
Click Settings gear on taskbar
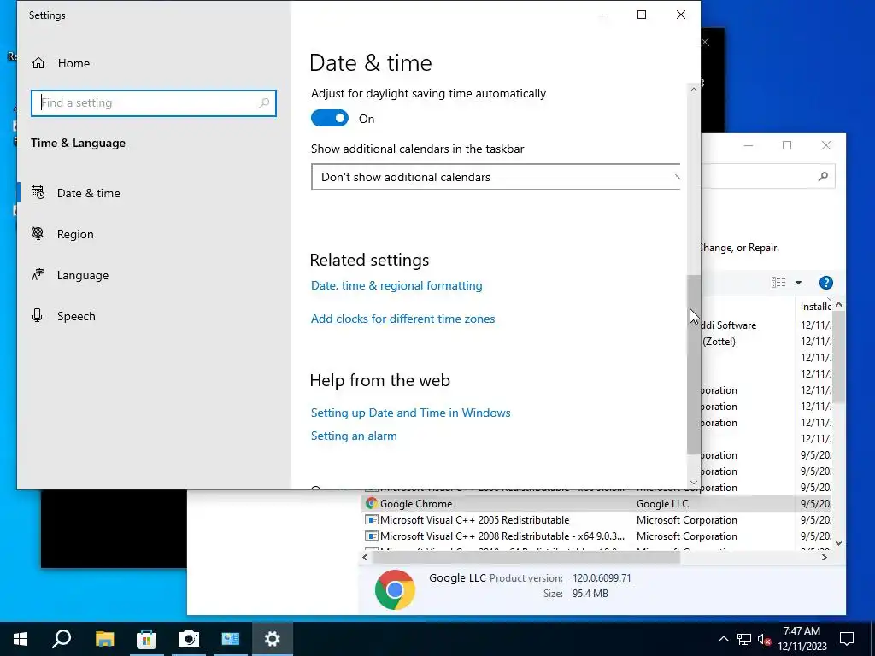[x=273, y=639]
